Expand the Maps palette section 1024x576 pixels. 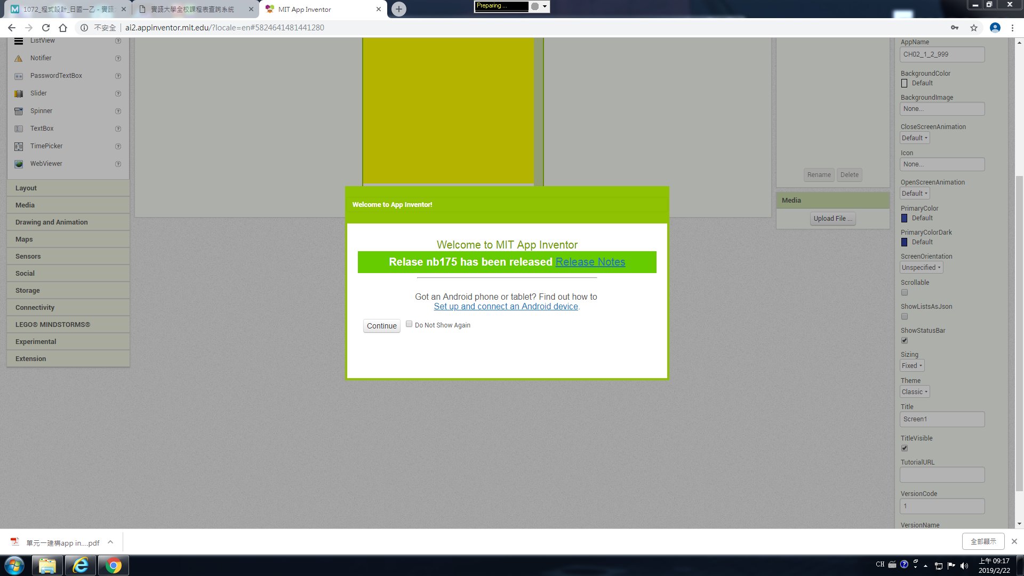pyautogui.click(x=68, y=239)
